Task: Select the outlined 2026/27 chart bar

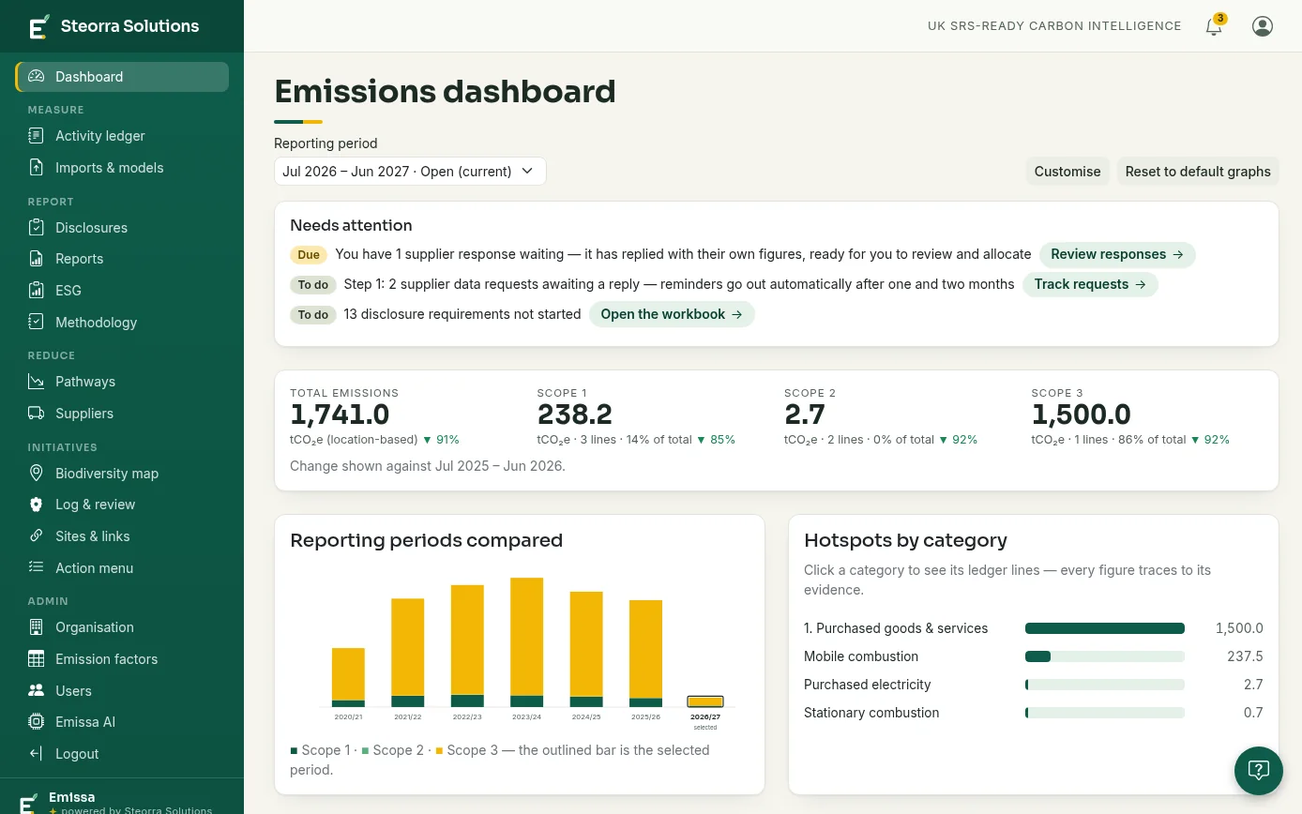Action: pyautogui.click(x=705, y=701)
